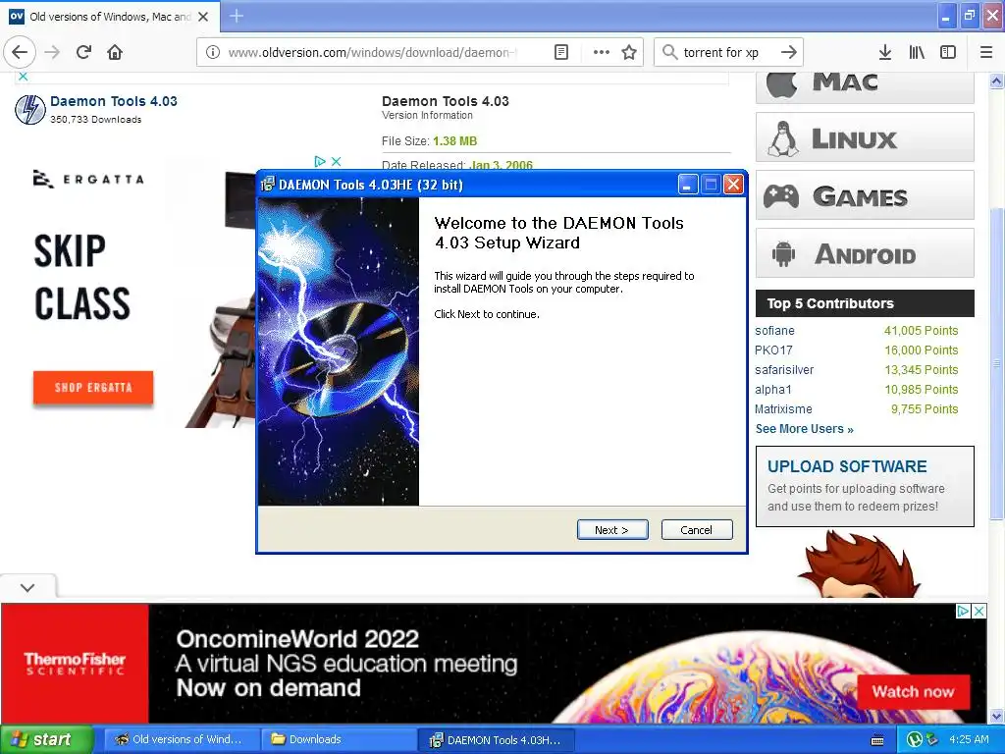Toggle reader view icon
This screenshot has width=1005, height=754.
[560, 52]
